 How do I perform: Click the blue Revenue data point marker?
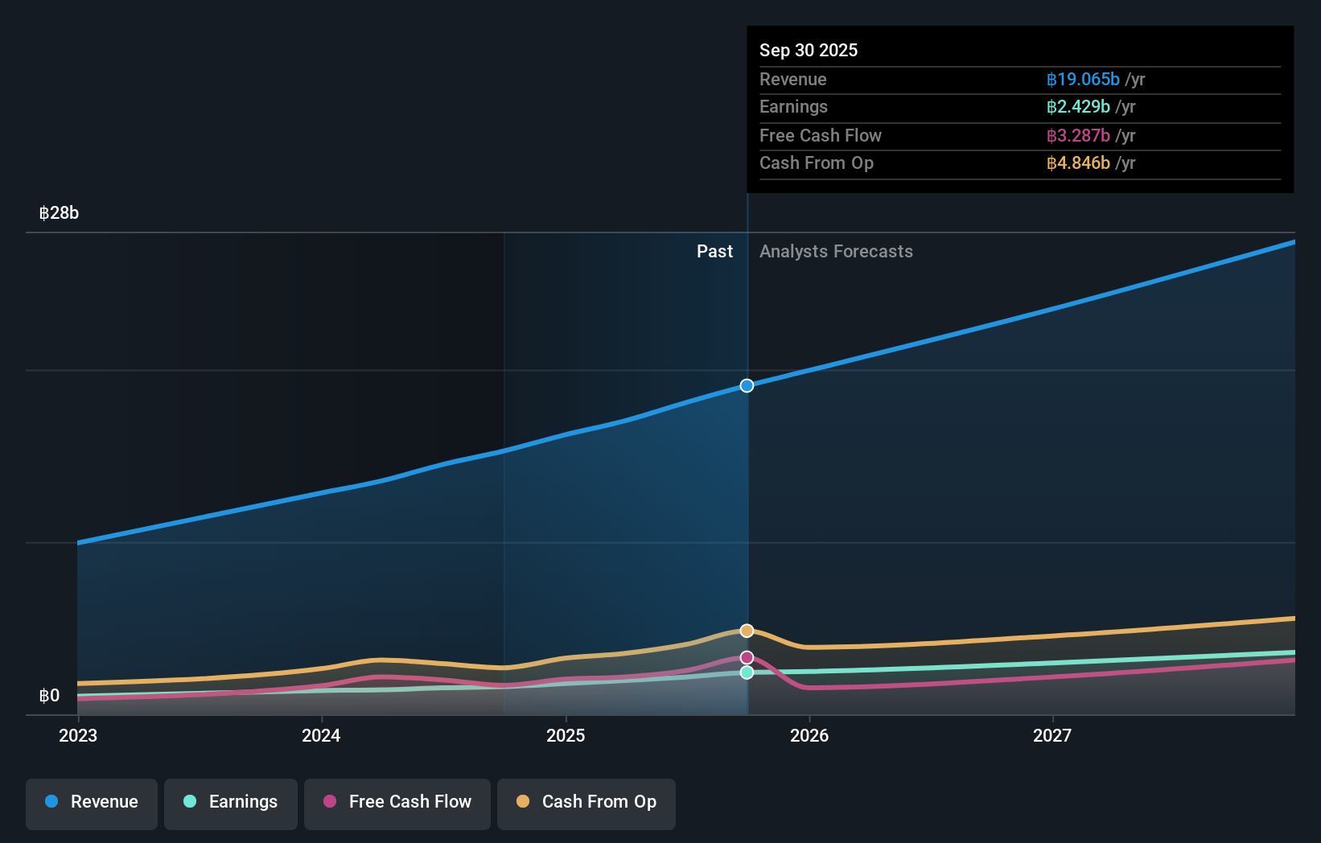(747, 386)
